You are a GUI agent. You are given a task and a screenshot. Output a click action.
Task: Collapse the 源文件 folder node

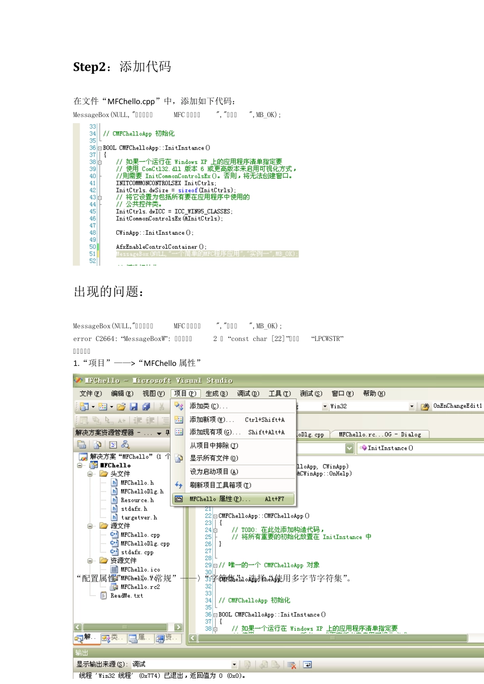click(90, 526)
